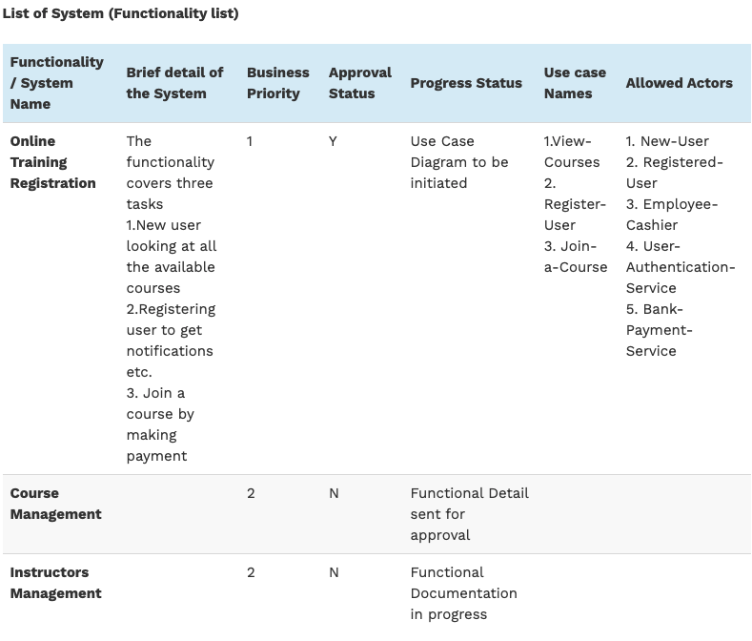Click 'Functional Detail sent for approval' cell
This screenshot has width=752, height=641.
click(469, 514)
